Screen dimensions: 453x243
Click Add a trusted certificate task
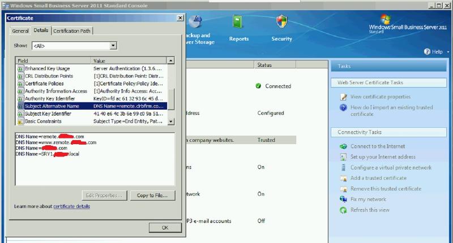[378, 178]
